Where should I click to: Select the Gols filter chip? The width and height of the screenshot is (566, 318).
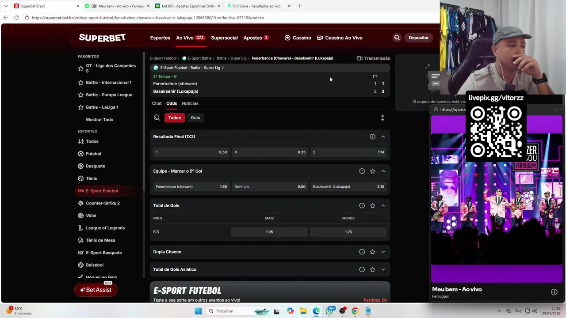click(195, 117)
